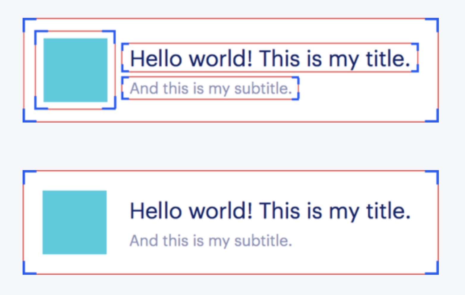Grab the top card's top-left blue corner handle
This screenshot has width=465, height=295.
click(24, 20)
